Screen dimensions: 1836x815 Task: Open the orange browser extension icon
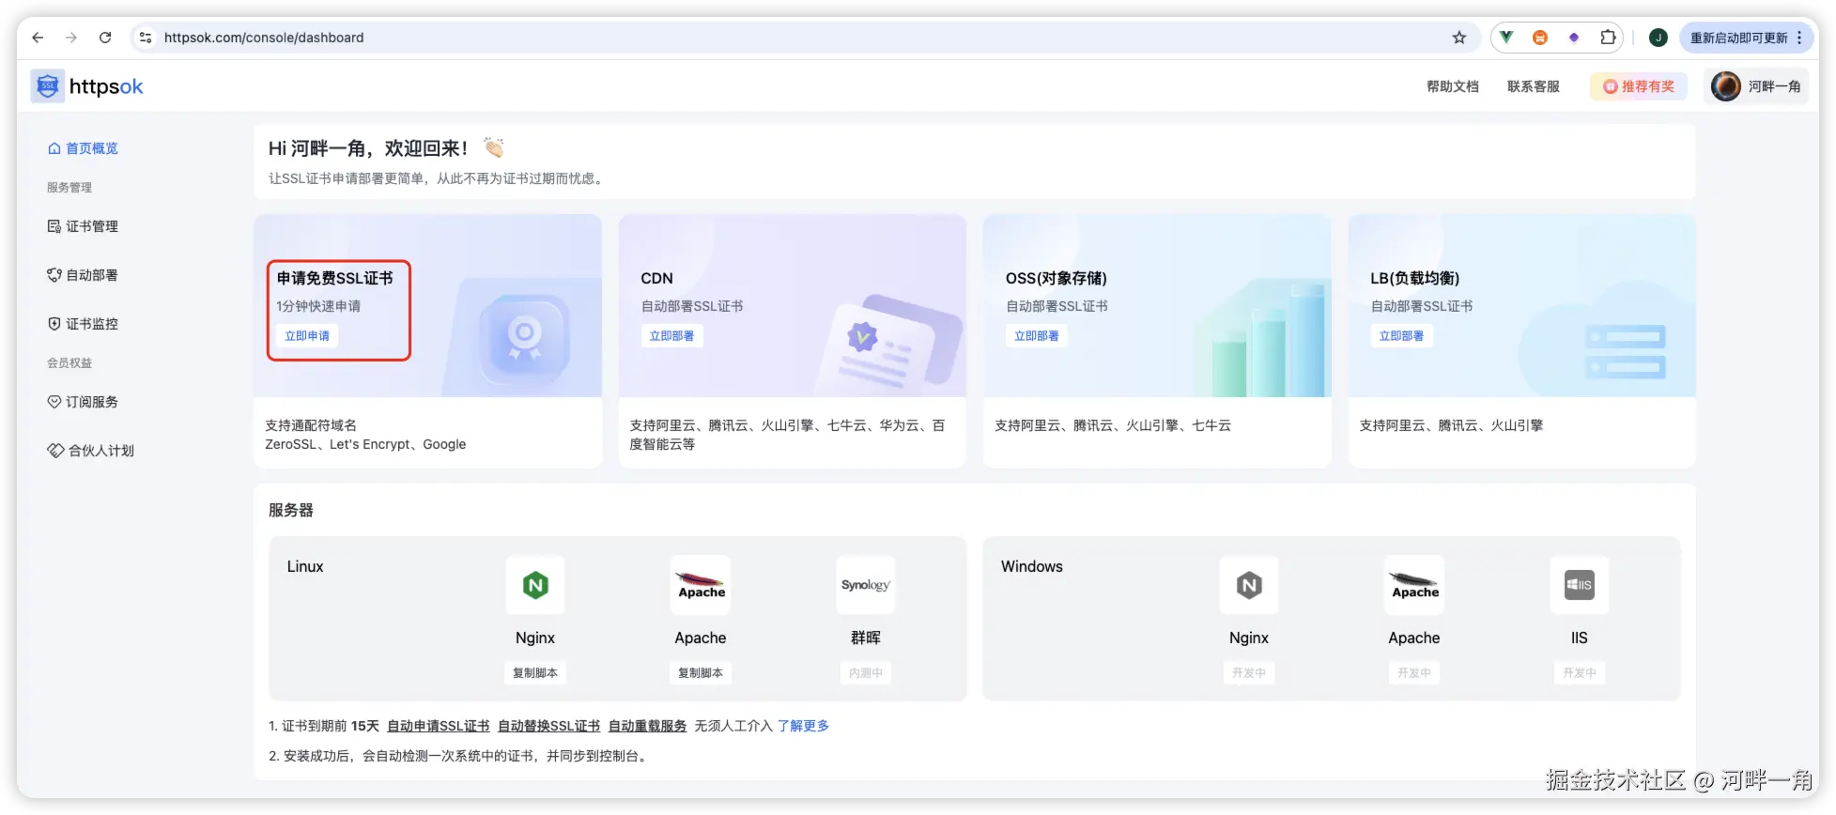[x=1540, y=38]
